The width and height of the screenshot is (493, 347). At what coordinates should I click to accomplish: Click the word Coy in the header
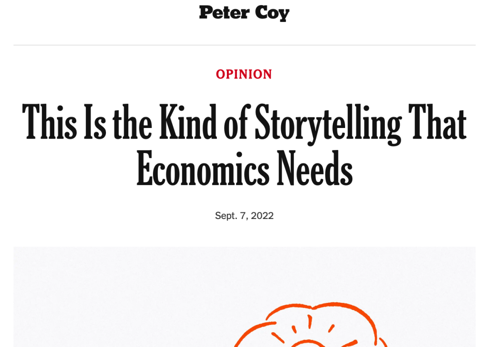tap(272, 13)
